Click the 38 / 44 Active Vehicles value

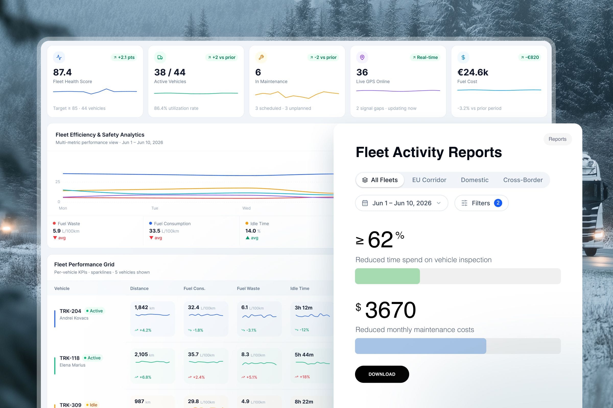170,72
